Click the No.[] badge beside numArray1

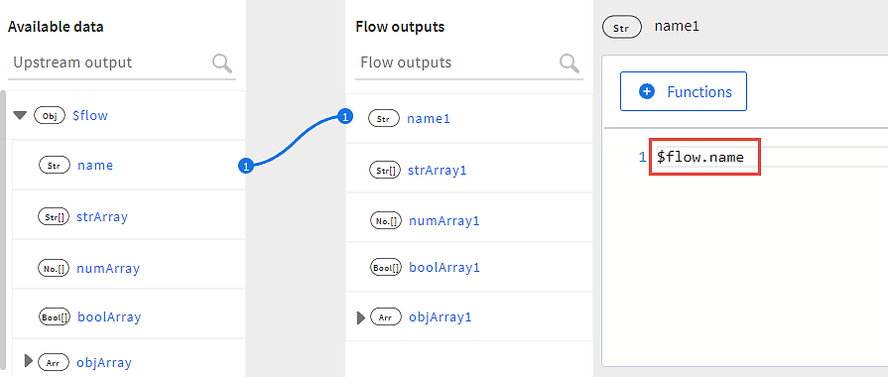point(386,220)
